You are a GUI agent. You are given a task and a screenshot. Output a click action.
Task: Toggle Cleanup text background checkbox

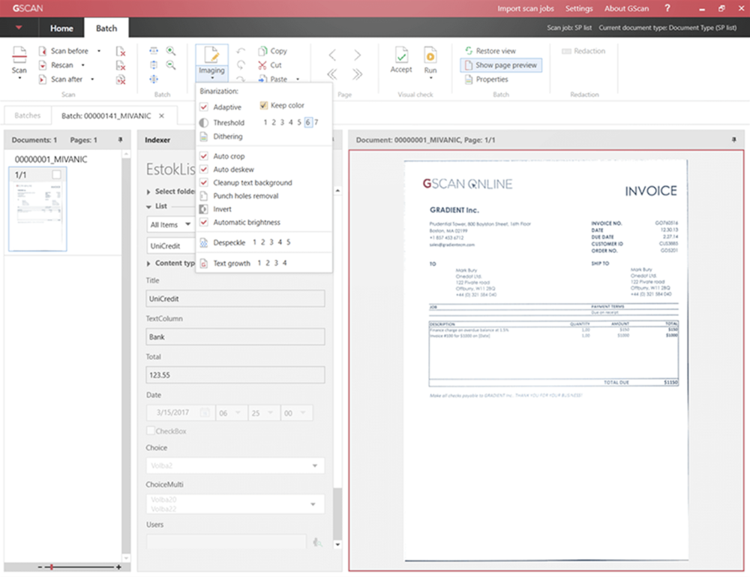204,183
